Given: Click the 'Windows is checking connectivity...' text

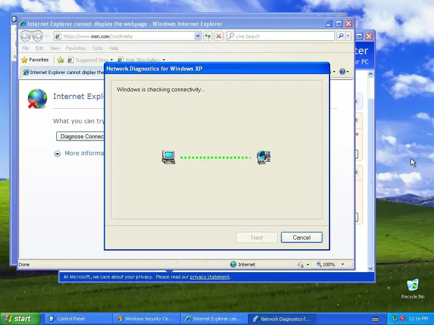Looking at the screenshot, I should 161,90.
